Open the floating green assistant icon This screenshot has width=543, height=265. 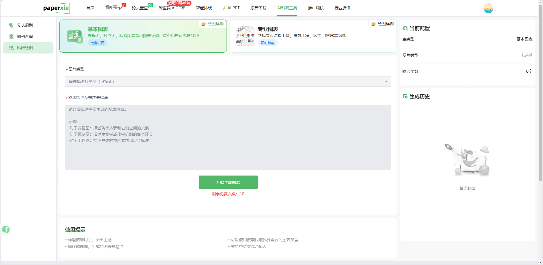point(6,229)
